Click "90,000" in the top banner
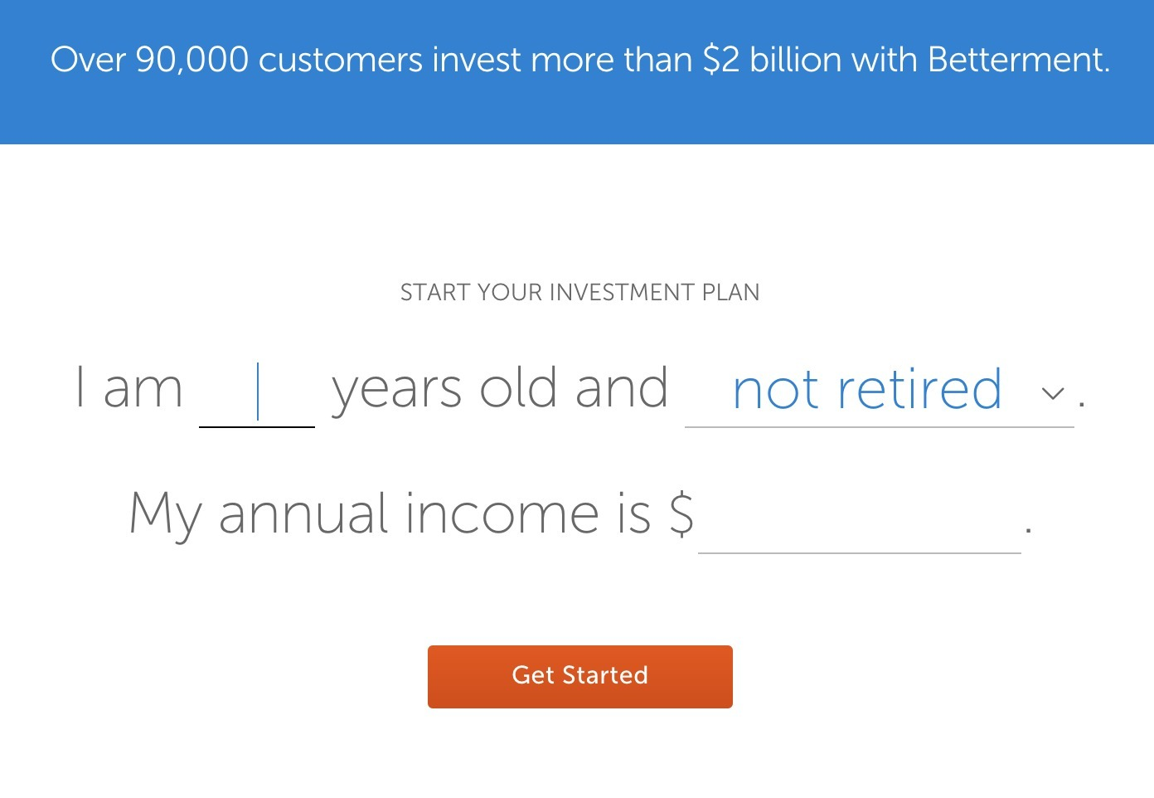 click(x=192, y=60)
